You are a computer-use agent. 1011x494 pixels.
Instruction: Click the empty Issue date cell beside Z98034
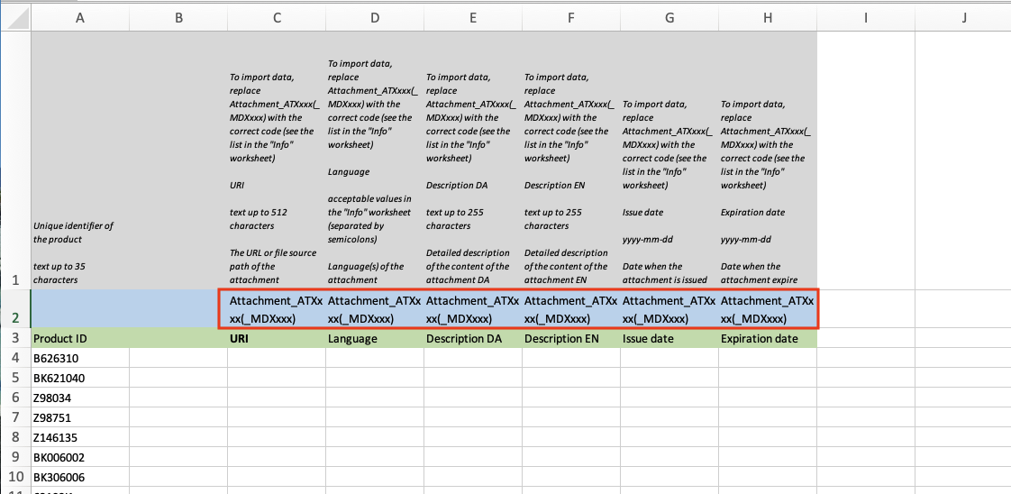coord(669,398)
